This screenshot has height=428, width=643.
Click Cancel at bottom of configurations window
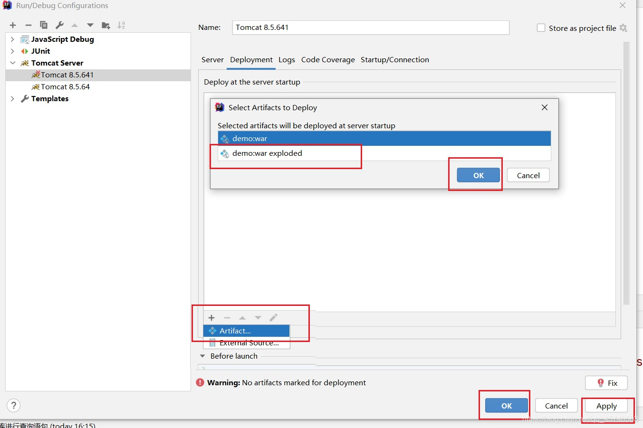pyautogui.click(x=557, y=406)
